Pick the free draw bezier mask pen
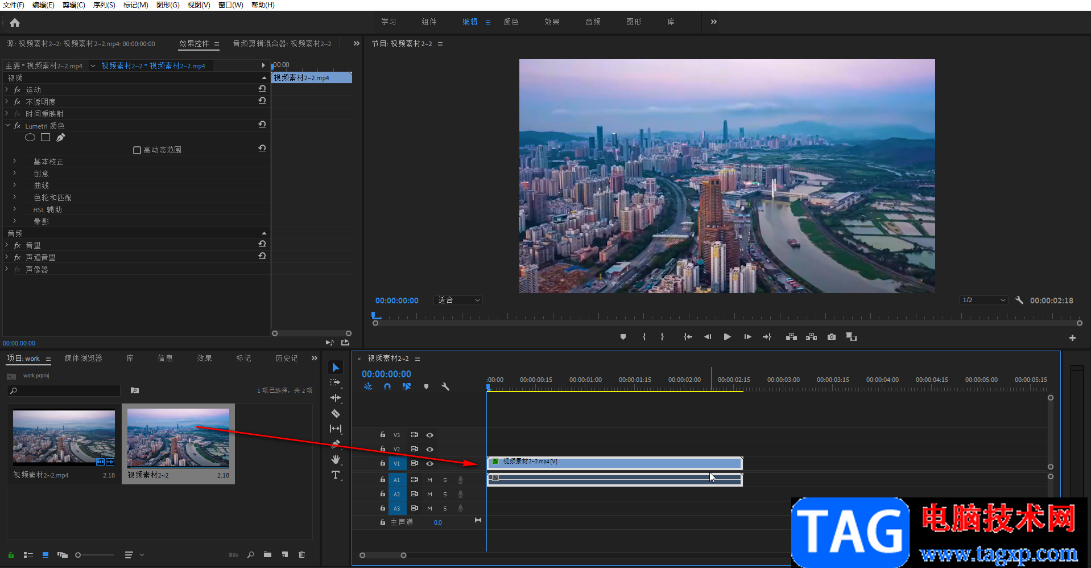1091x568 pixels. 61,137
